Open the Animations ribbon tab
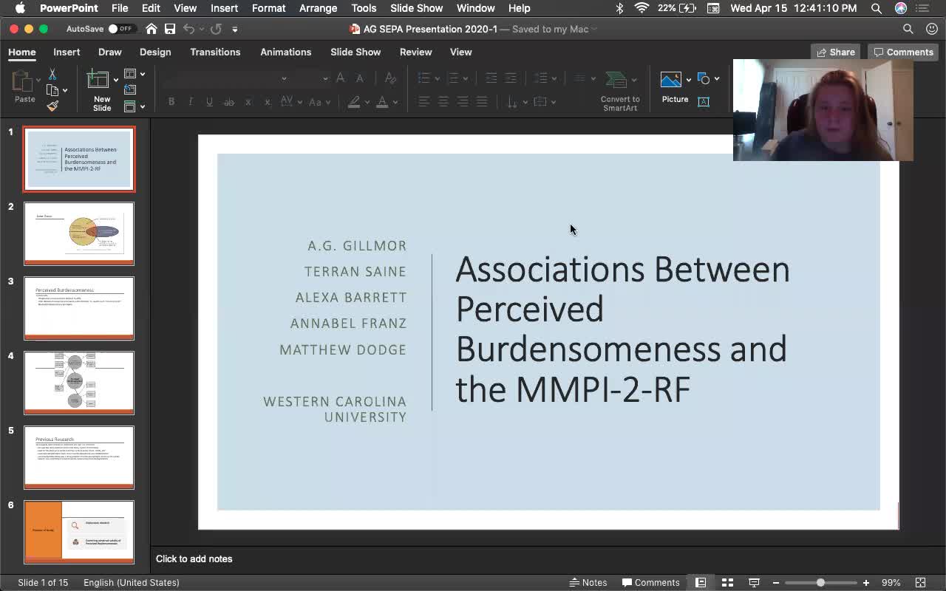This screenshot has height=591, width=946. pos(285,52)
